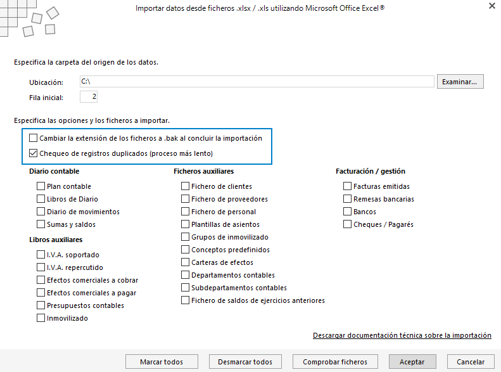Select Diario de movimientos checkbox
501x372 pixels.
tap(41, 212)
